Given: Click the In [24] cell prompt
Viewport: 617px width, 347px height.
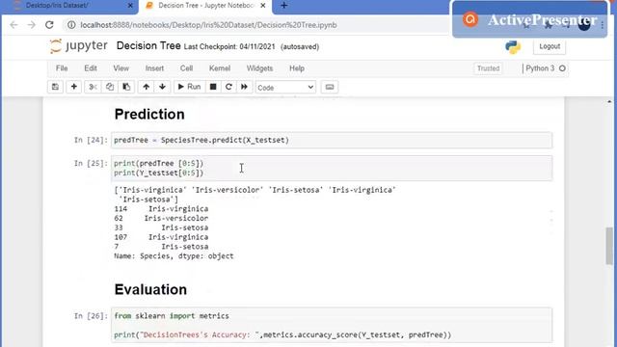Looking at the screenshot, I should 91,140.
